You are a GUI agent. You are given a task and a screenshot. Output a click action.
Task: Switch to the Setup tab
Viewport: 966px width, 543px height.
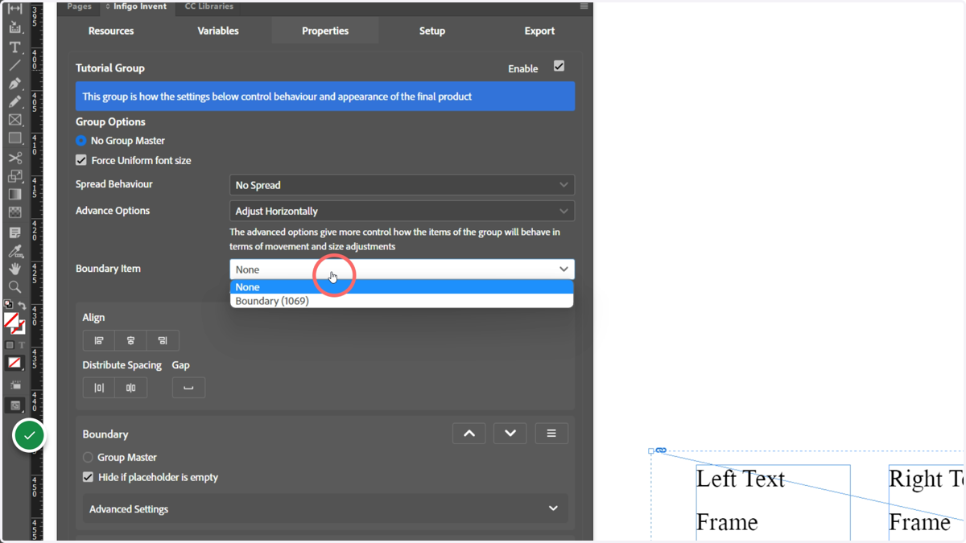tap(432, 31)
